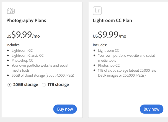Click Lightroom CC item in Photography Plans
The width and height of the screenshot is (168, 122).
(22, 50)
